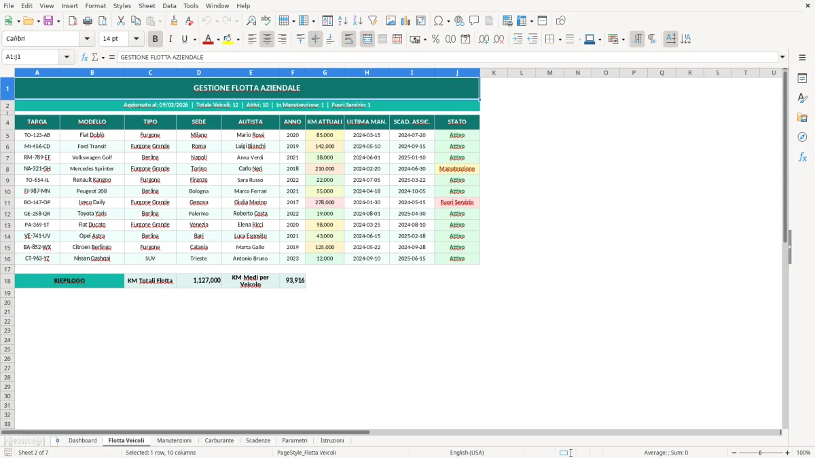Click the font color red swatch
Screen dimensions: 815x458
point(209,39)
